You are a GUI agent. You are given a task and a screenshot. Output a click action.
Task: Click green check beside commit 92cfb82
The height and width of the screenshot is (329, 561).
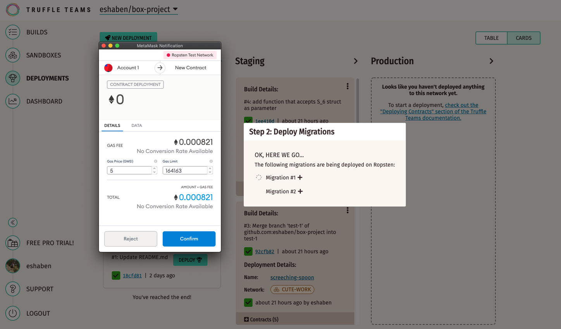248,251
